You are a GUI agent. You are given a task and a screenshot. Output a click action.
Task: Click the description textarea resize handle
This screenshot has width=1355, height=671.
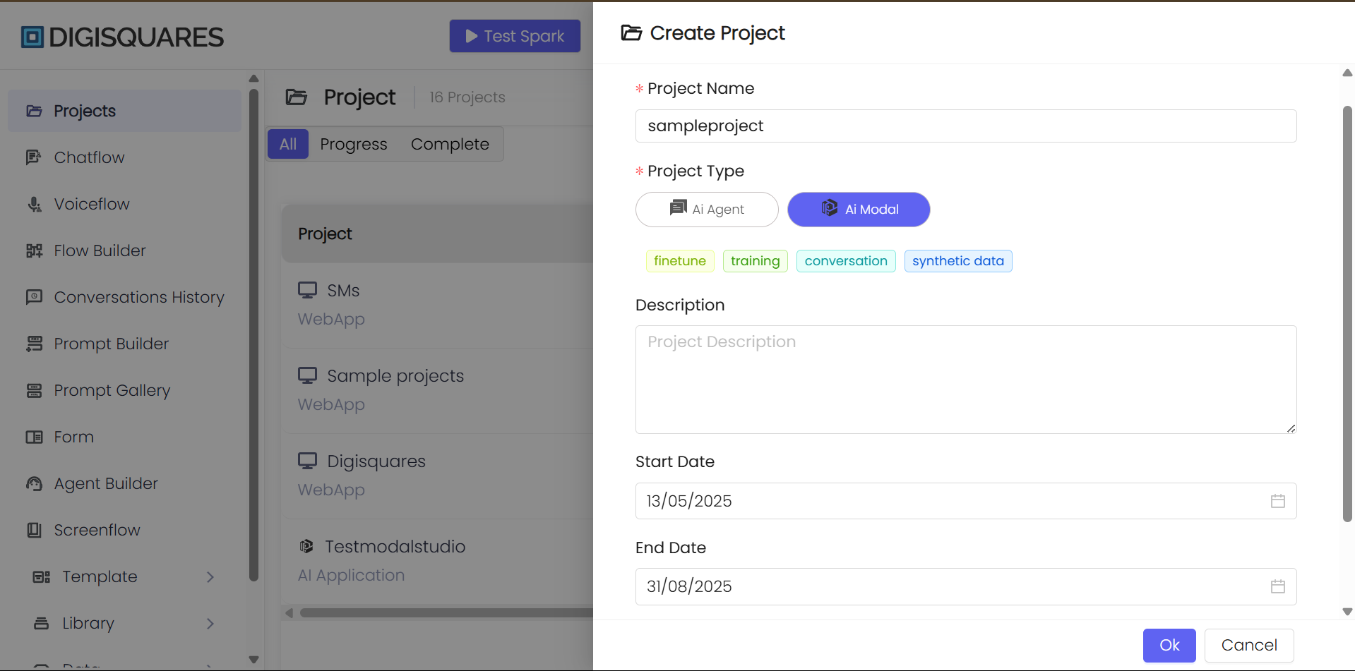tap(1291, 428)
